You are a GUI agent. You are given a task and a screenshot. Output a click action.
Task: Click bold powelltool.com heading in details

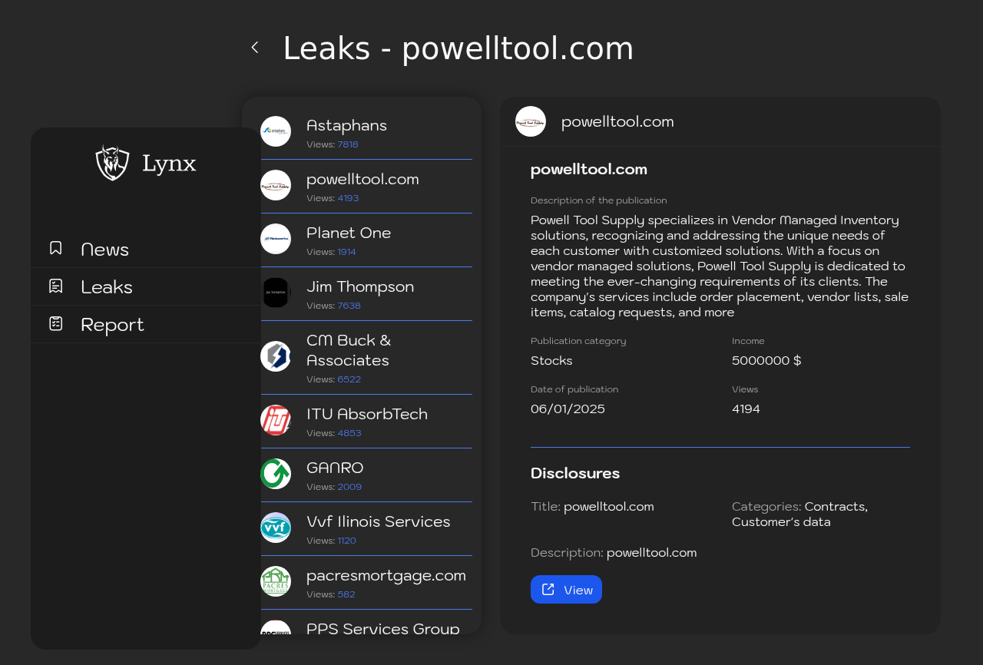coord(589,169)
